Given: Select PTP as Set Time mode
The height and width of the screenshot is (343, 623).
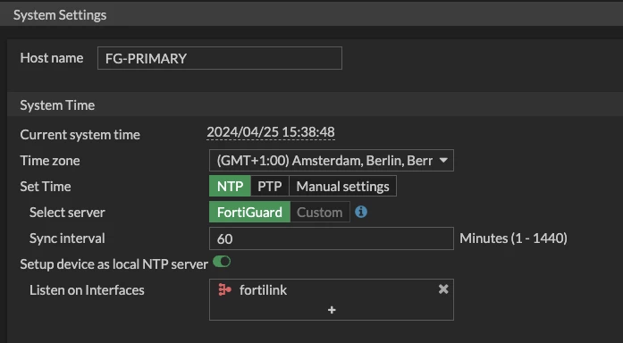Looking at the screenshot, I should (x=270, y=186).
